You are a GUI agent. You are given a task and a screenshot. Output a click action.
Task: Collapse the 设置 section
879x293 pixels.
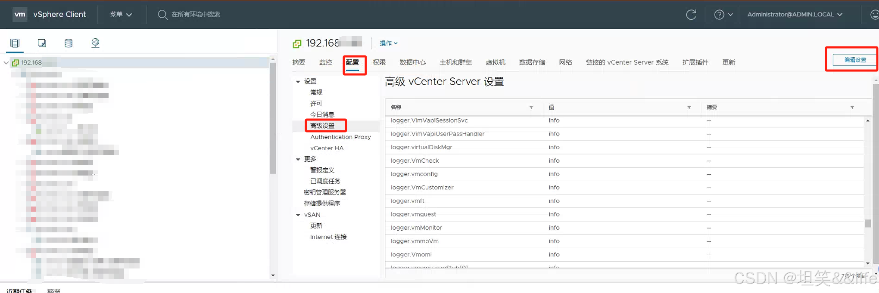[x=298, y=82]
